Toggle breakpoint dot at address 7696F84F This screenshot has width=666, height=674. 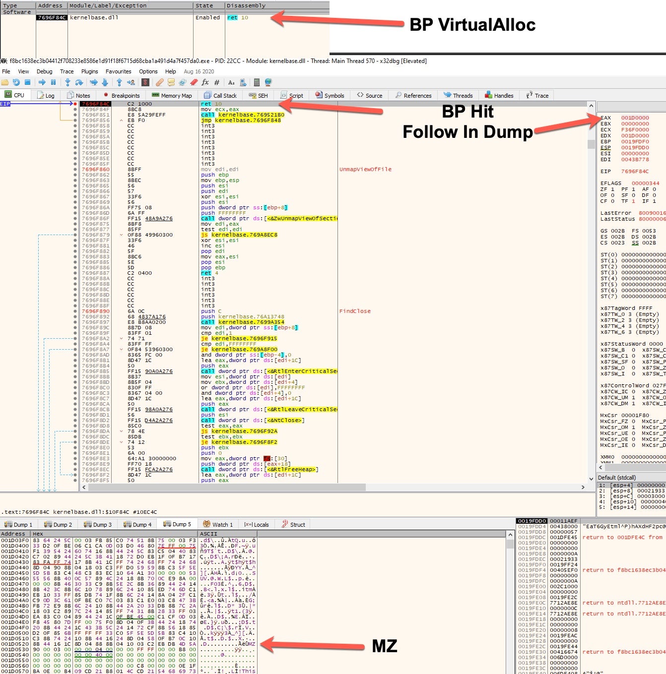pyautogui.click(x=75, y=110)
